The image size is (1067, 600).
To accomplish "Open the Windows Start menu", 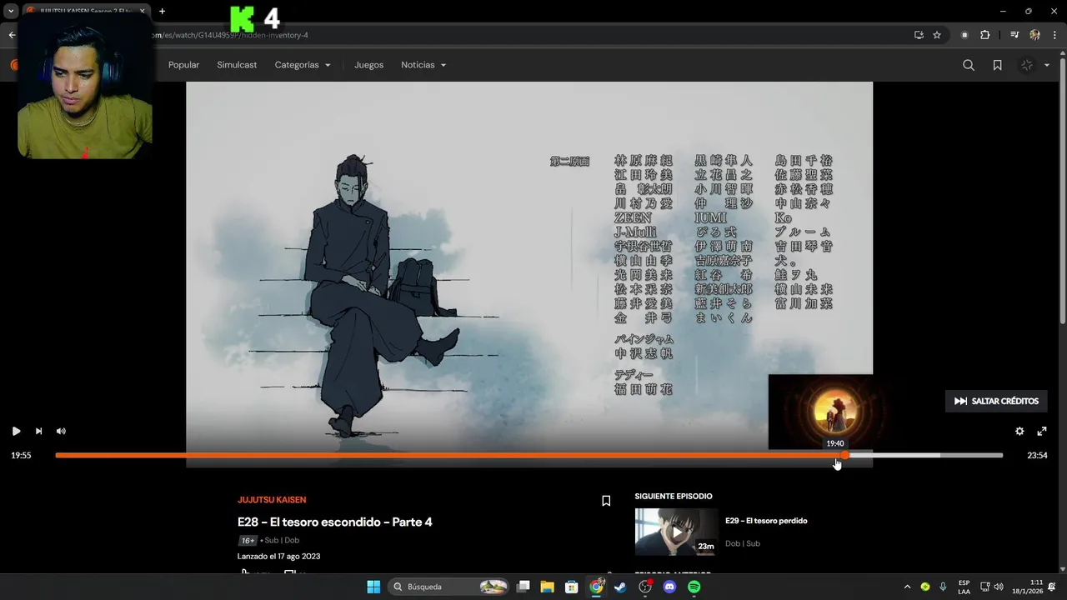I will (x=373, y=587).
